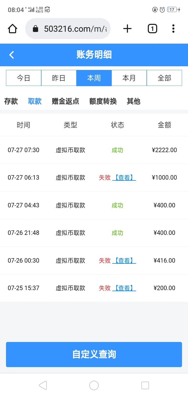Select the 今日 date filter

point(23,78)
